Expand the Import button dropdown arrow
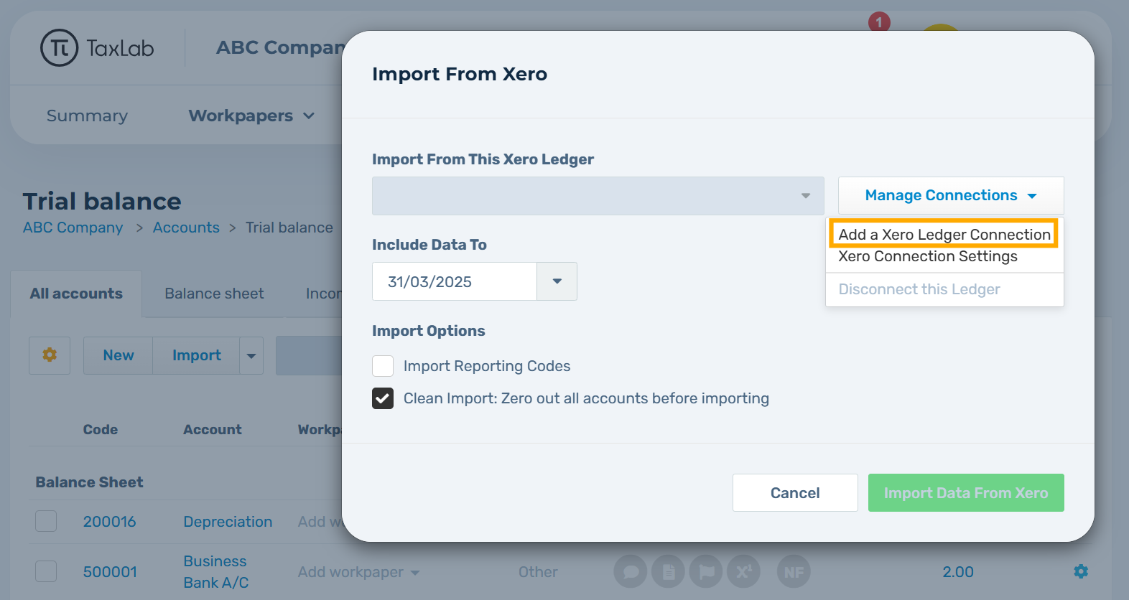 pos(251,356)
